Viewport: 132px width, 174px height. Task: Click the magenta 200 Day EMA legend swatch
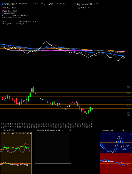click(3, 11)
